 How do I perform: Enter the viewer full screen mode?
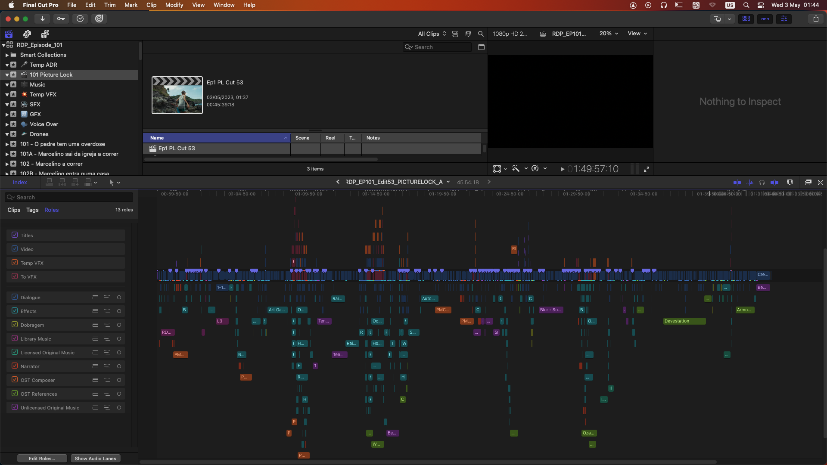pyautogui.click(x=647, y=169)
